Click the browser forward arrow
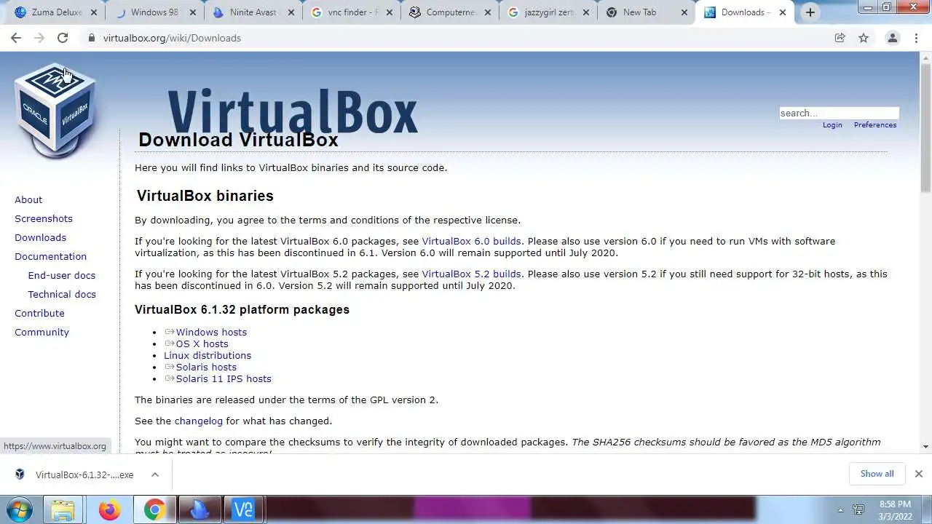The width and height of the screenshot is (932, 524). click(x=39, y=38)
